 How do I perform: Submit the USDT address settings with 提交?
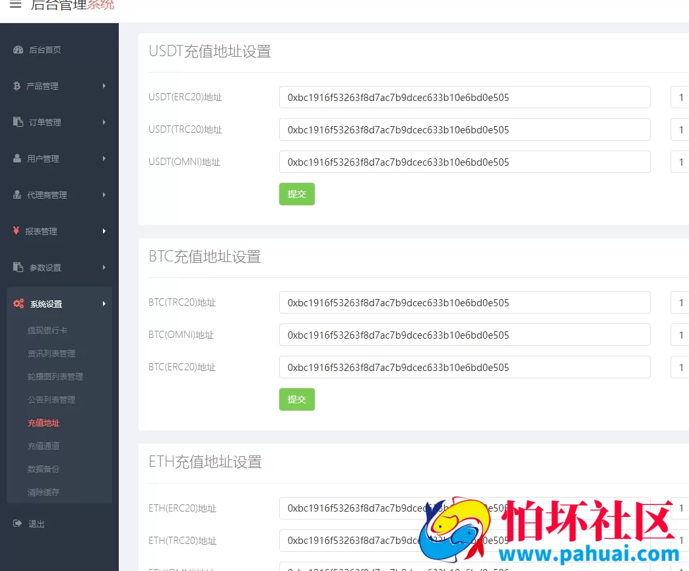[296, 194]
